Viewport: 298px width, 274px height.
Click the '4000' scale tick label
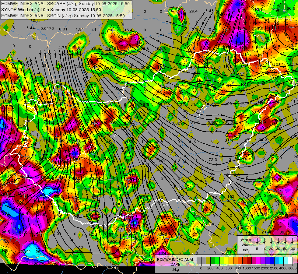tap(283, 268)
